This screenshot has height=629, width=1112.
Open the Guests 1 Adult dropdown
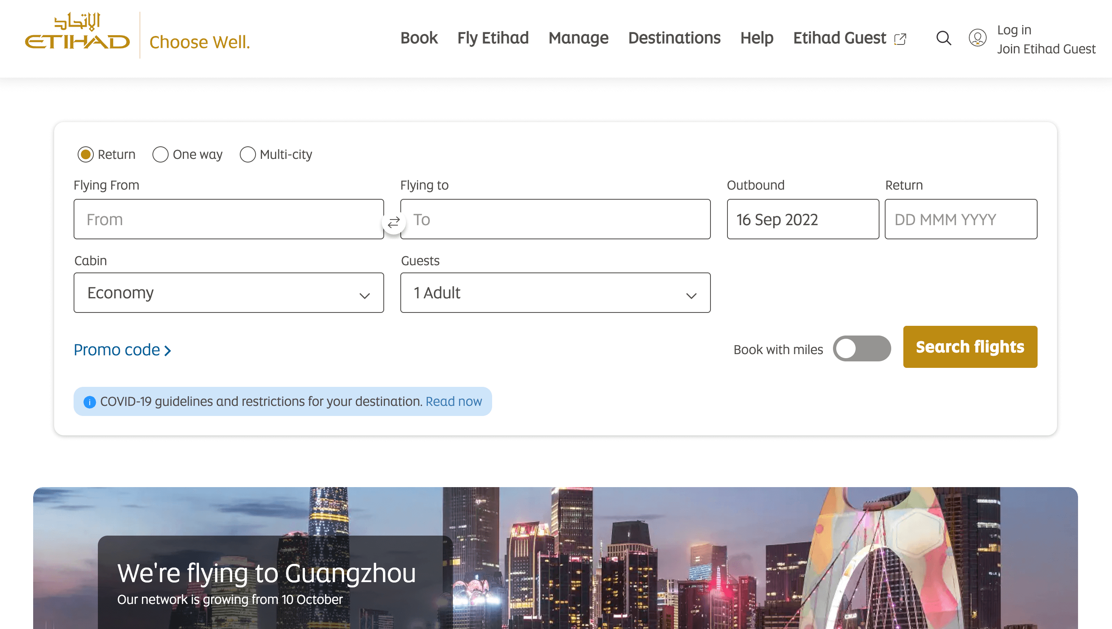[x=555, y=292]
